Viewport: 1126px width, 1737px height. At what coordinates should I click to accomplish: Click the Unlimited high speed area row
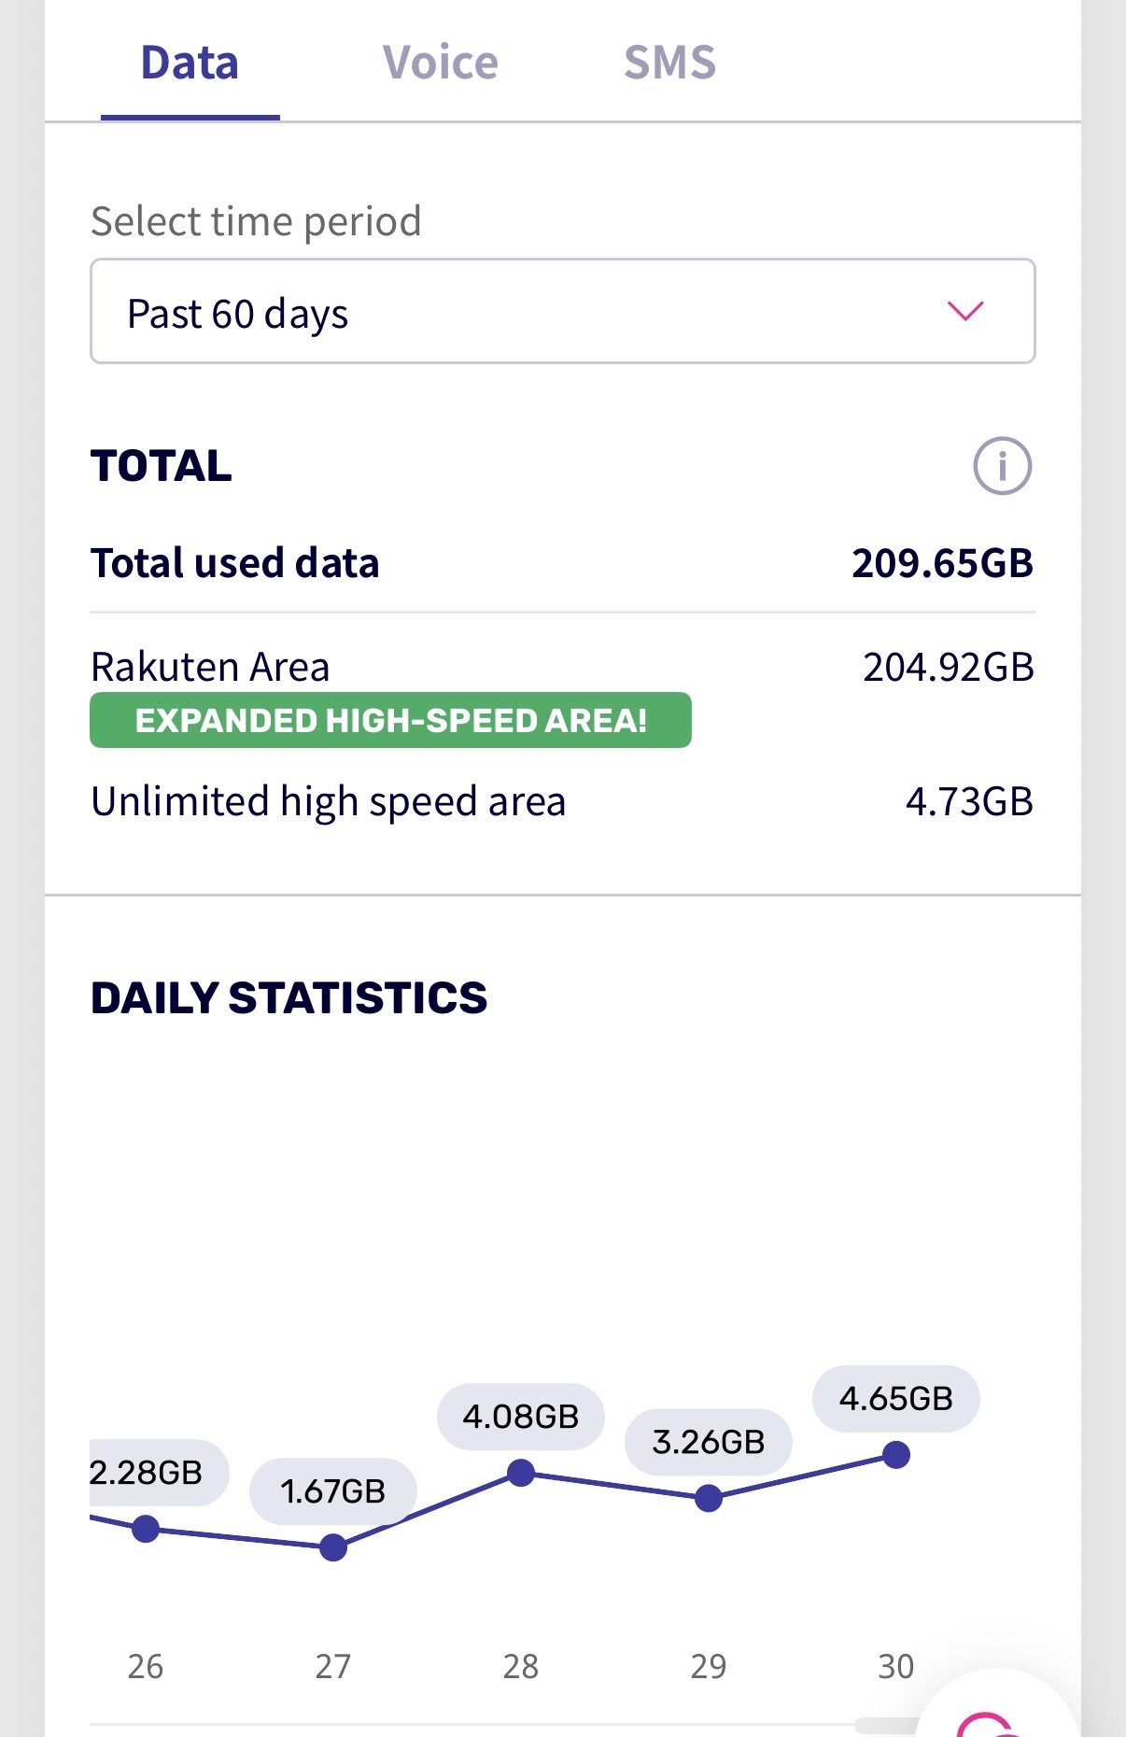point(328,801)
